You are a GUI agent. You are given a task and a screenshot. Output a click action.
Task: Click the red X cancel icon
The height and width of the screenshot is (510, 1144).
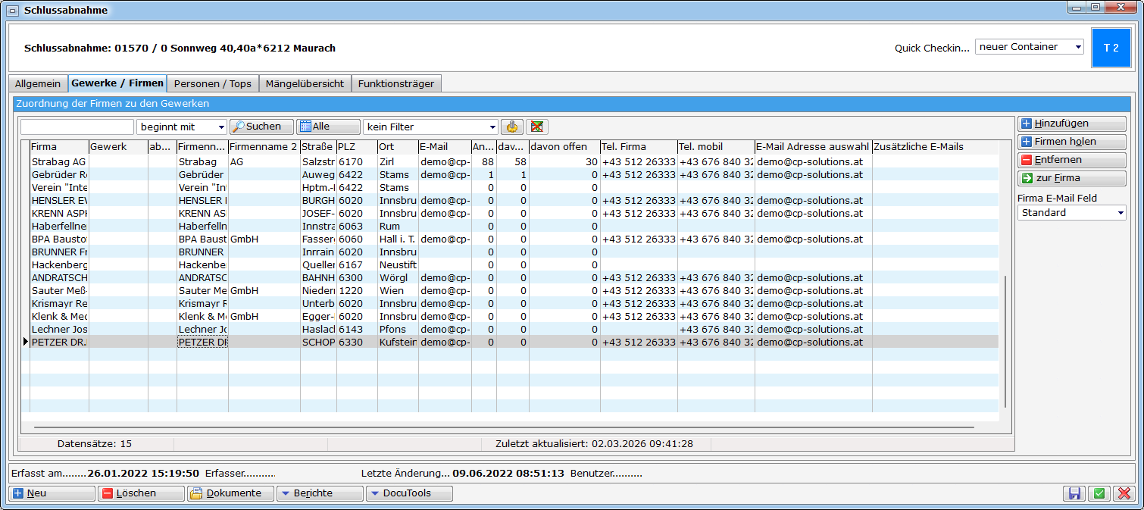pos(1124,493)
